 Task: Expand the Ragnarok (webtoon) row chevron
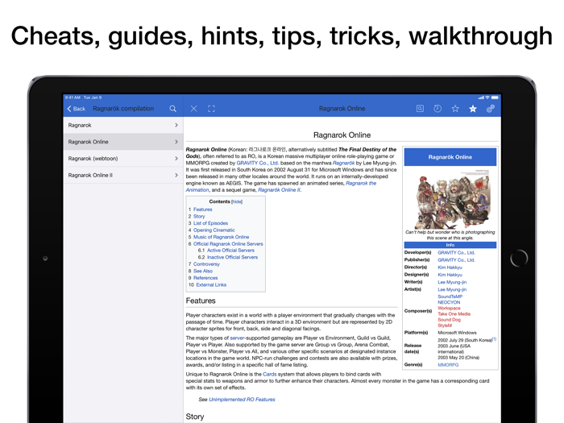point(176,158)
